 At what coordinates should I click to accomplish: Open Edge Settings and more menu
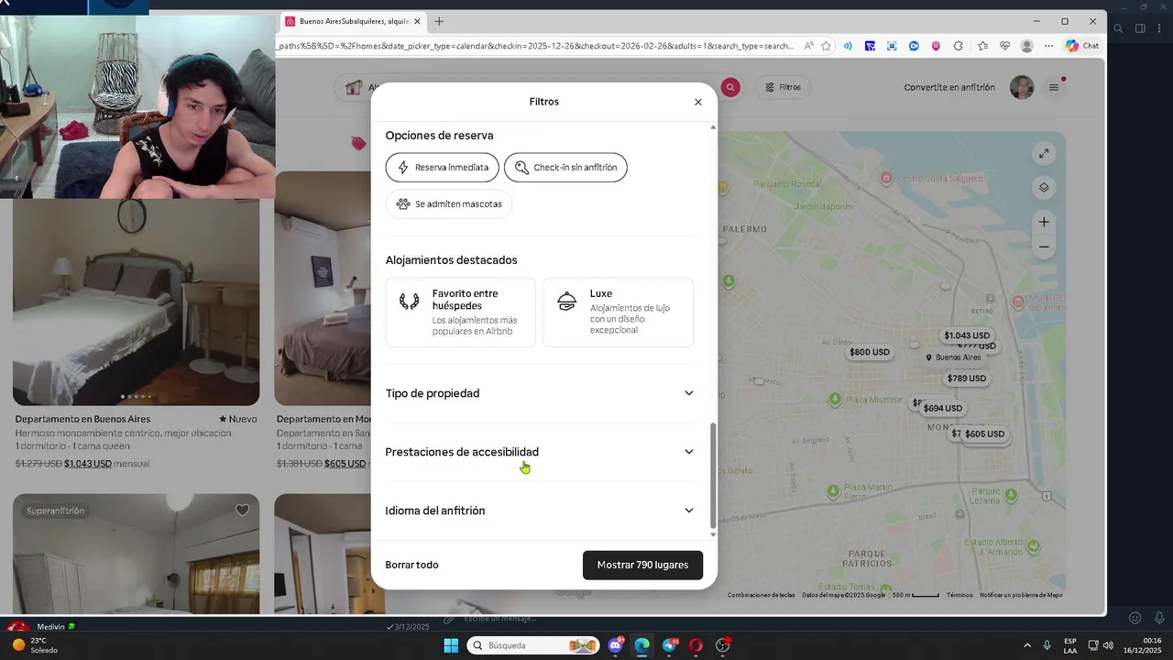coord(1049,46)
